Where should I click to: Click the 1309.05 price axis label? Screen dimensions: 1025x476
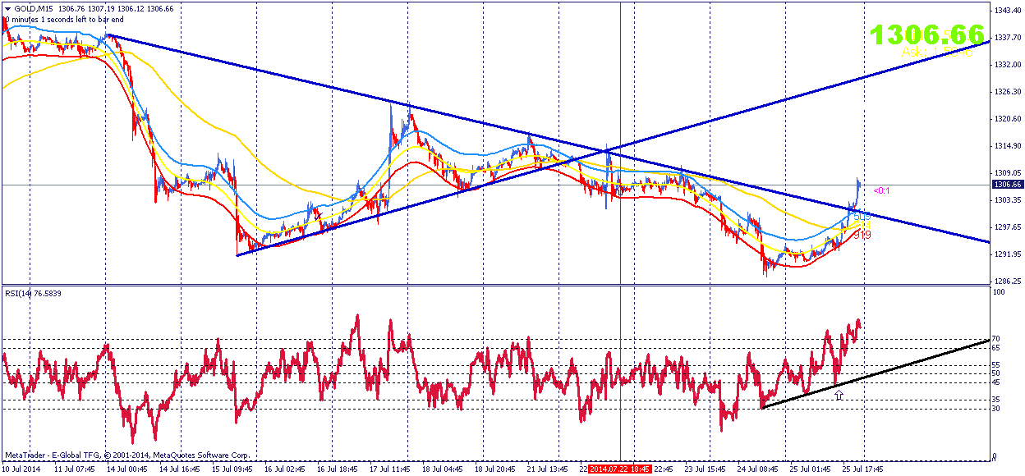[1006, 173]
